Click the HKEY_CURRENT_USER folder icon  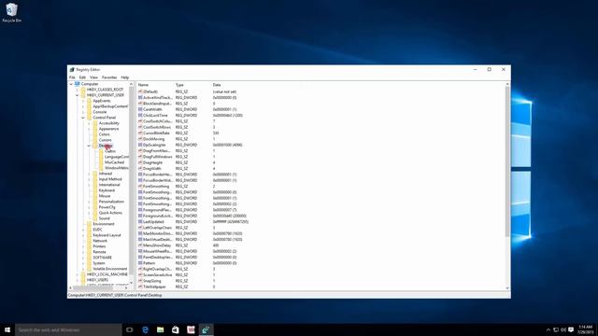(83, 95)
